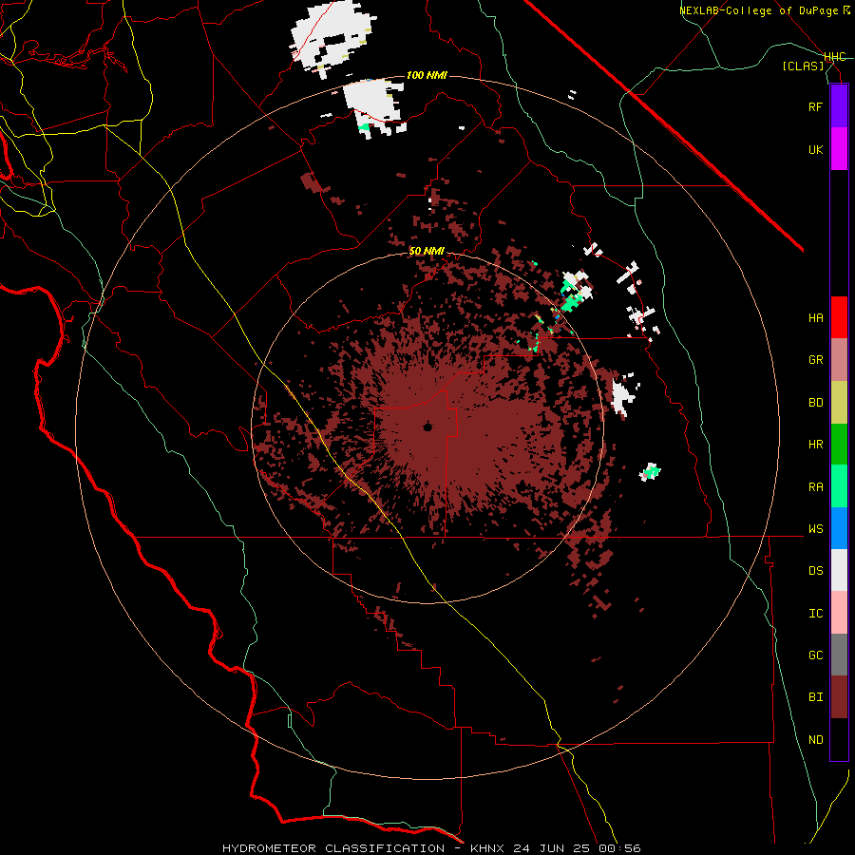855x855 pixels.
Task: Click the HR legend label
Action: tap(815, 445)
